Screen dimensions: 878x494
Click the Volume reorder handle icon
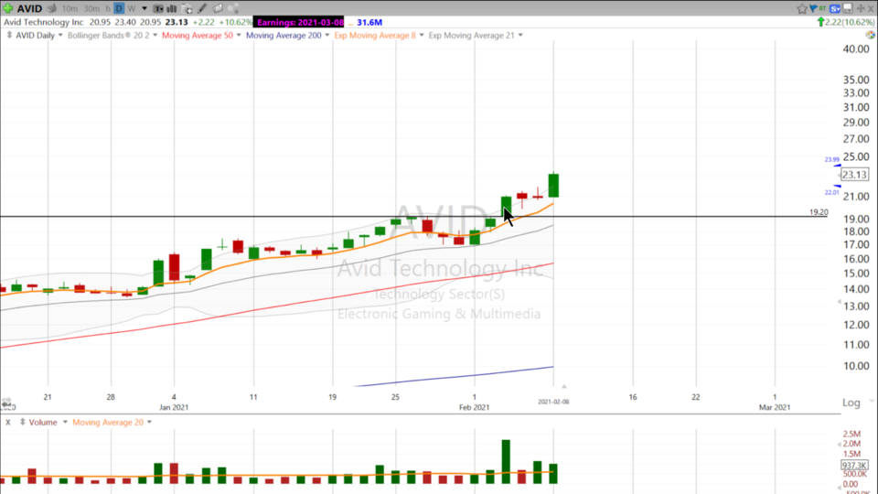point(22,423)
